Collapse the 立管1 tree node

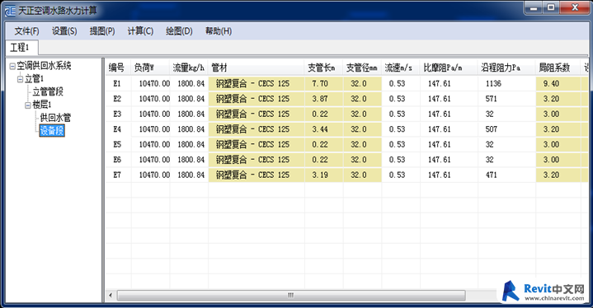[20, 79]
